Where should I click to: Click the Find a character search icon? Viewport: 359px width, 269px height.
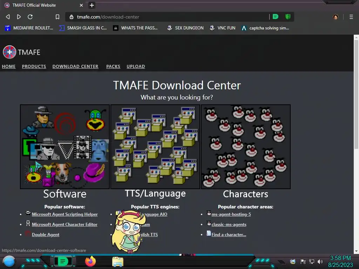(209, 233)
